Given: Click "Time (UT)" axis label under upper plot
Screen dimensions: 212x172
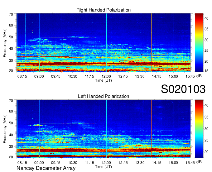Looking at the screenshot, I should click(104, 80).
